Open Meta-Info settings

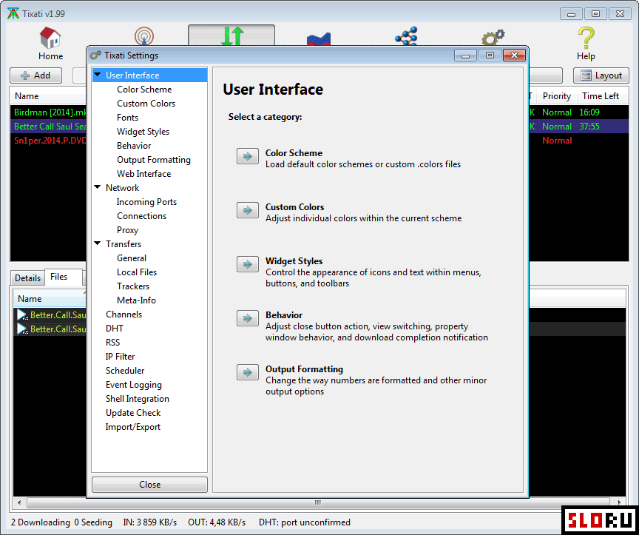coord(136,300)
